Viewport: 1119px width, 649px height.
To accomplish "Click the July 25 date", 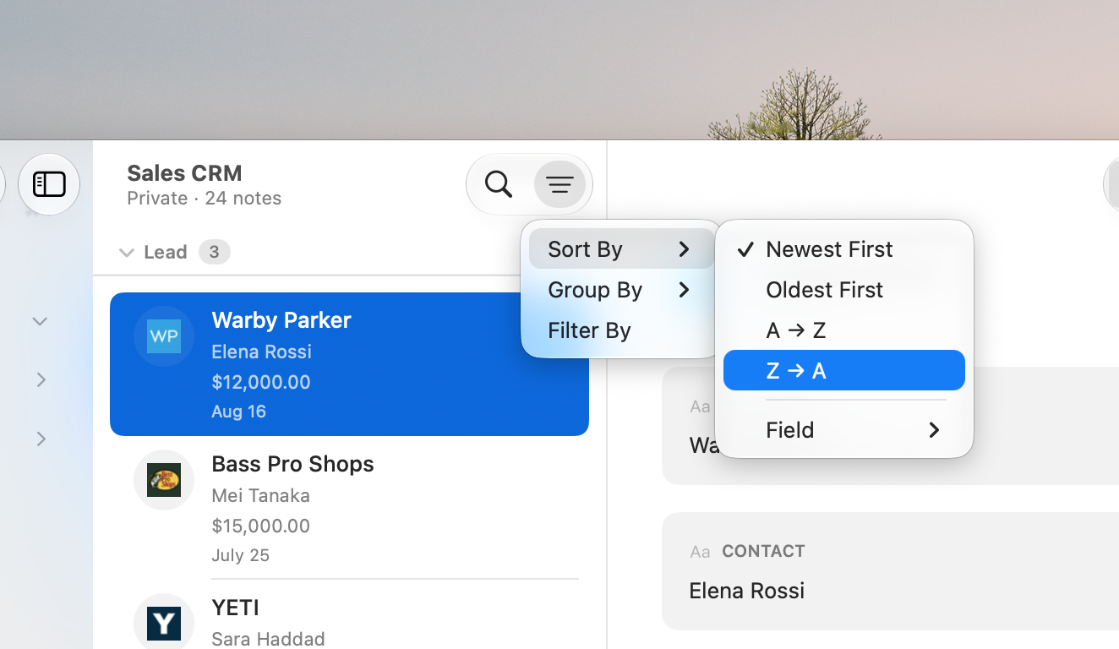I will [x=240, y=555].
